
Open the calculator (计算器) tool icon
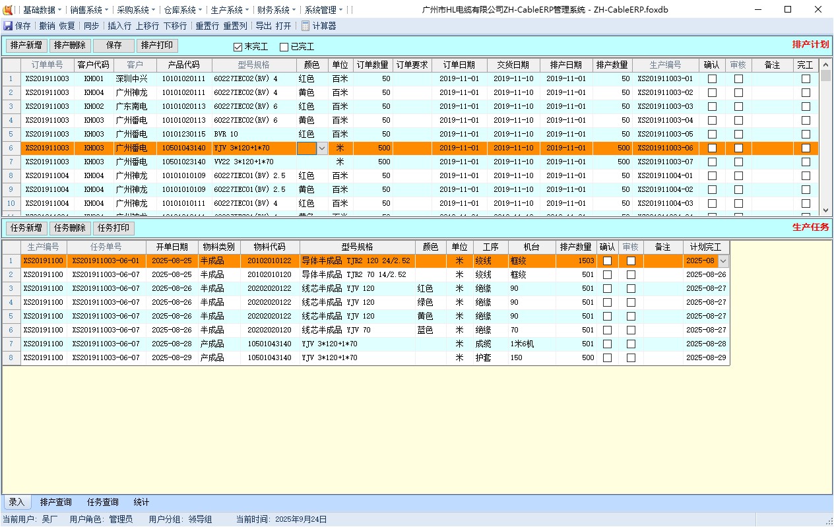pos(305,26)
